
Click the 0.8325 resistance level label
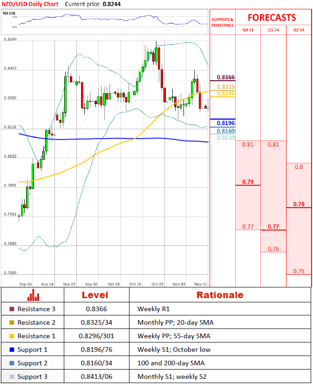click(x=226, y=87)
